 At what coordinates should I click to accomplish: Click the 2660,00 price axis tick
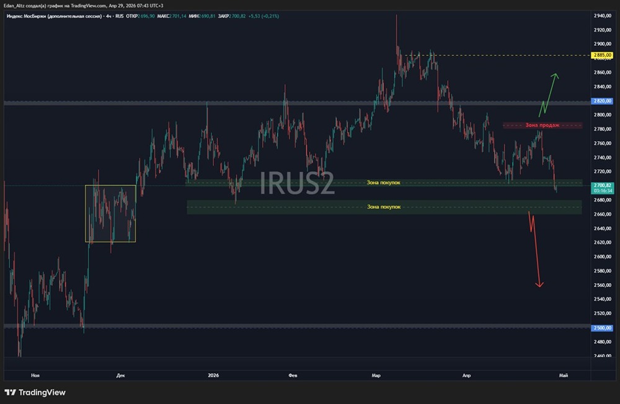point(602,214)
